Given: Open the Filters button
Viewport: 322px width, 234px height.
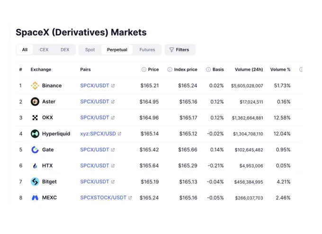Looking at the screenshot, I should [180, 50].
